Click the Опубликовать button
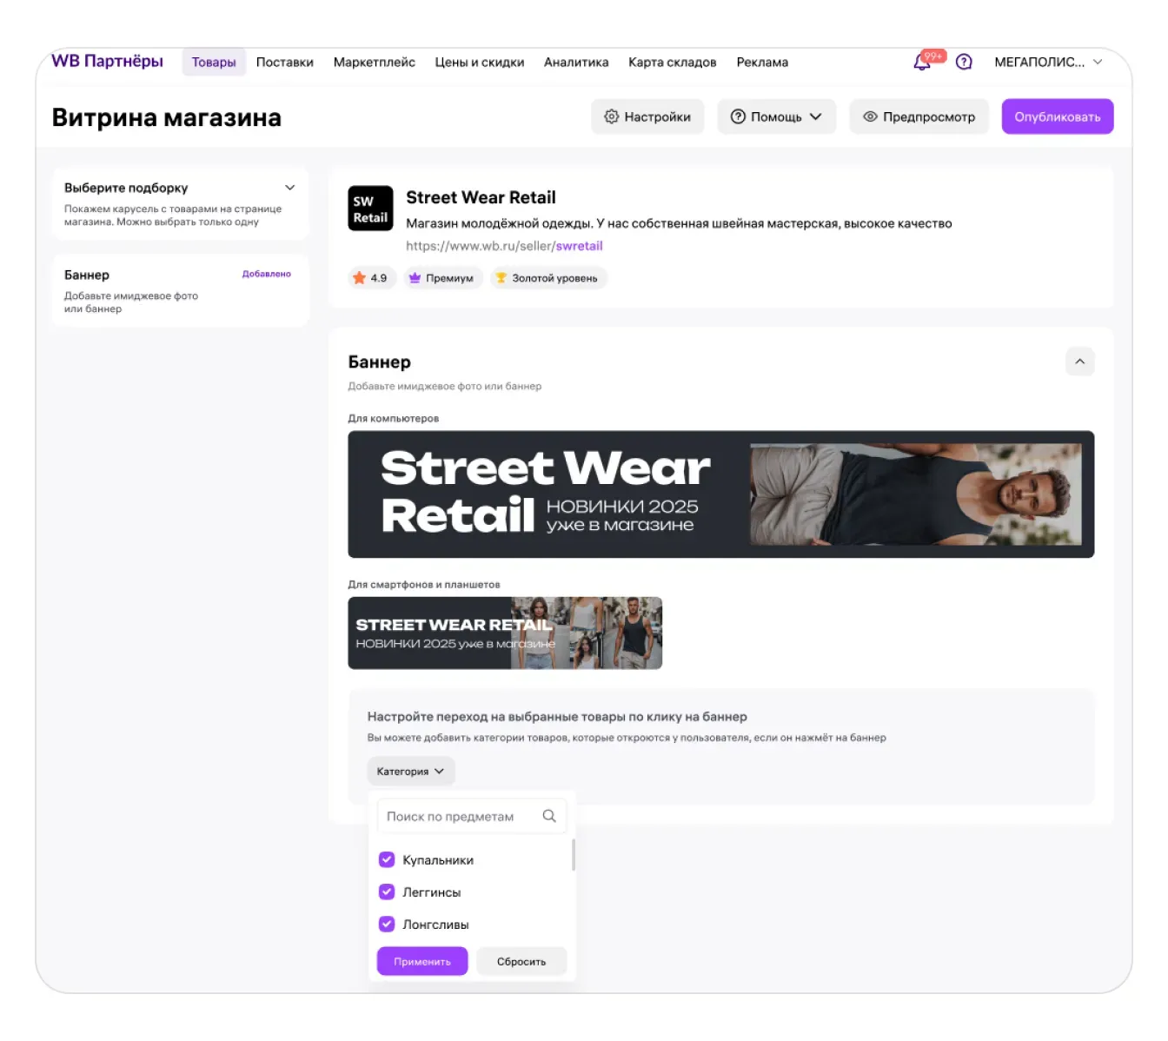1168x1041 pixels. click(x=1057, y=116)
